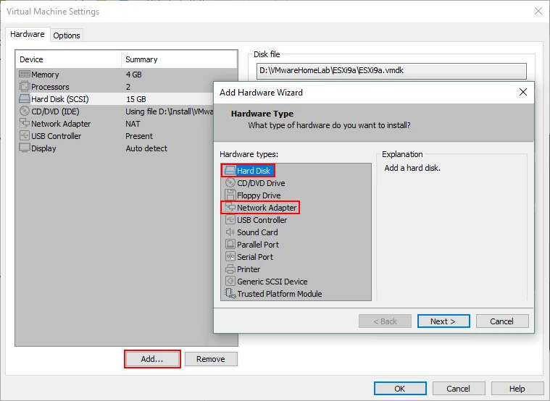Select 'Generic SCSI Device' label text
550x401 pixels.
tap(272, 282)
